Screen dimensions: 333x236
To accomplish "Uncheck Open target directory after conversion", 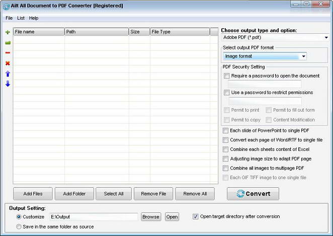I will click(195, 216).
